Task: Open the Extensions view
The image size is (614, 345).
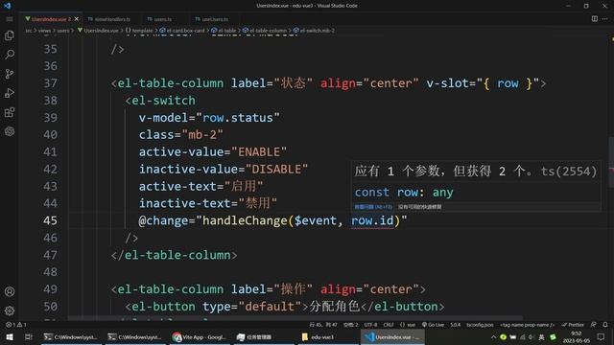Action: click(10, 113)
